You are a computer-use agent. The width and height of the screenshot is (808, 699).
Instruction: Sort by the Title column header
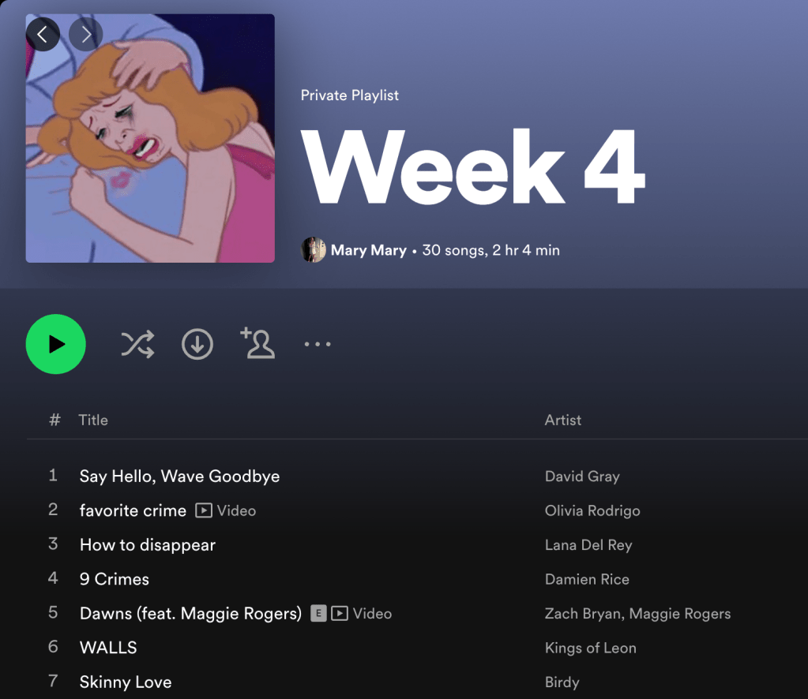[x=93, y=420]
